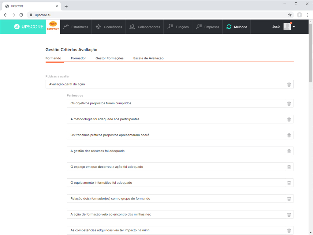Viewport: 313px width, 235px height.
Task: Edit 'A gestão dos recursos' field
Action: coord(180,151)
